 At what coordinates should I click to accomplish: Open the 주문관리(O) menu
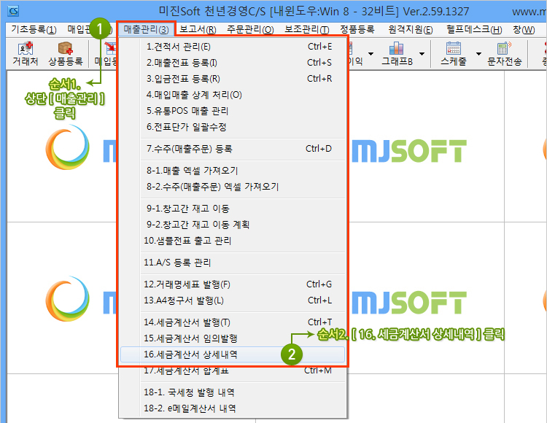[x=250, y=29]
